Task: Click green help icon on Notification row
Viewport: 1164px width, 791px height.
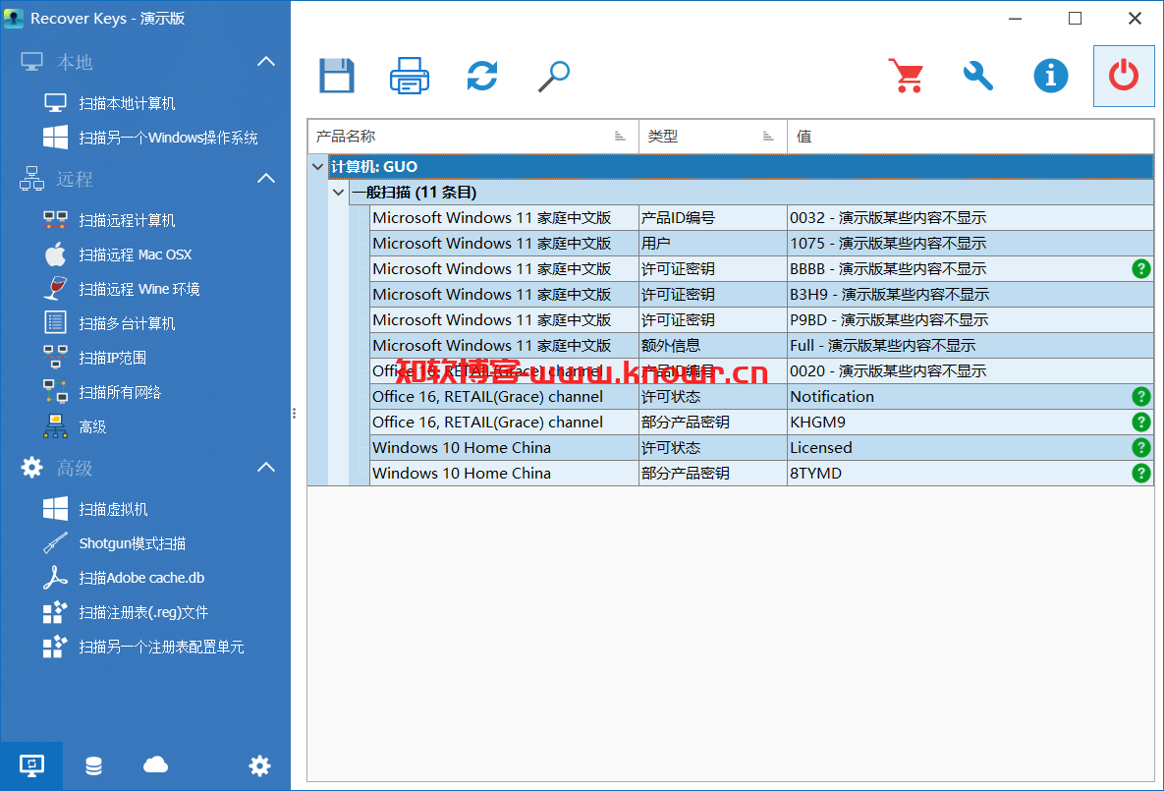Action: tap(1141, 397)
